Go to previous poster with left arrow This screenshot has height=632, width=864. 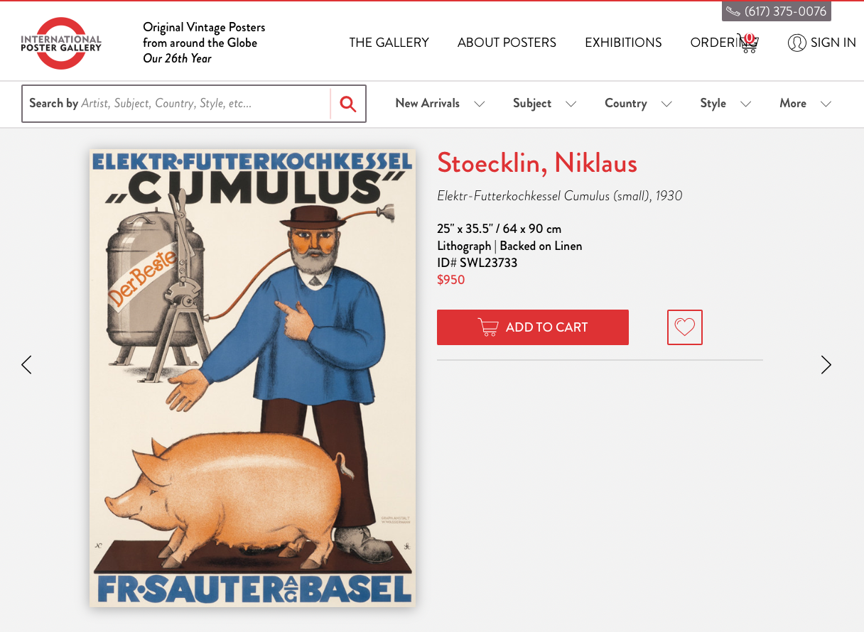(27, 365)
